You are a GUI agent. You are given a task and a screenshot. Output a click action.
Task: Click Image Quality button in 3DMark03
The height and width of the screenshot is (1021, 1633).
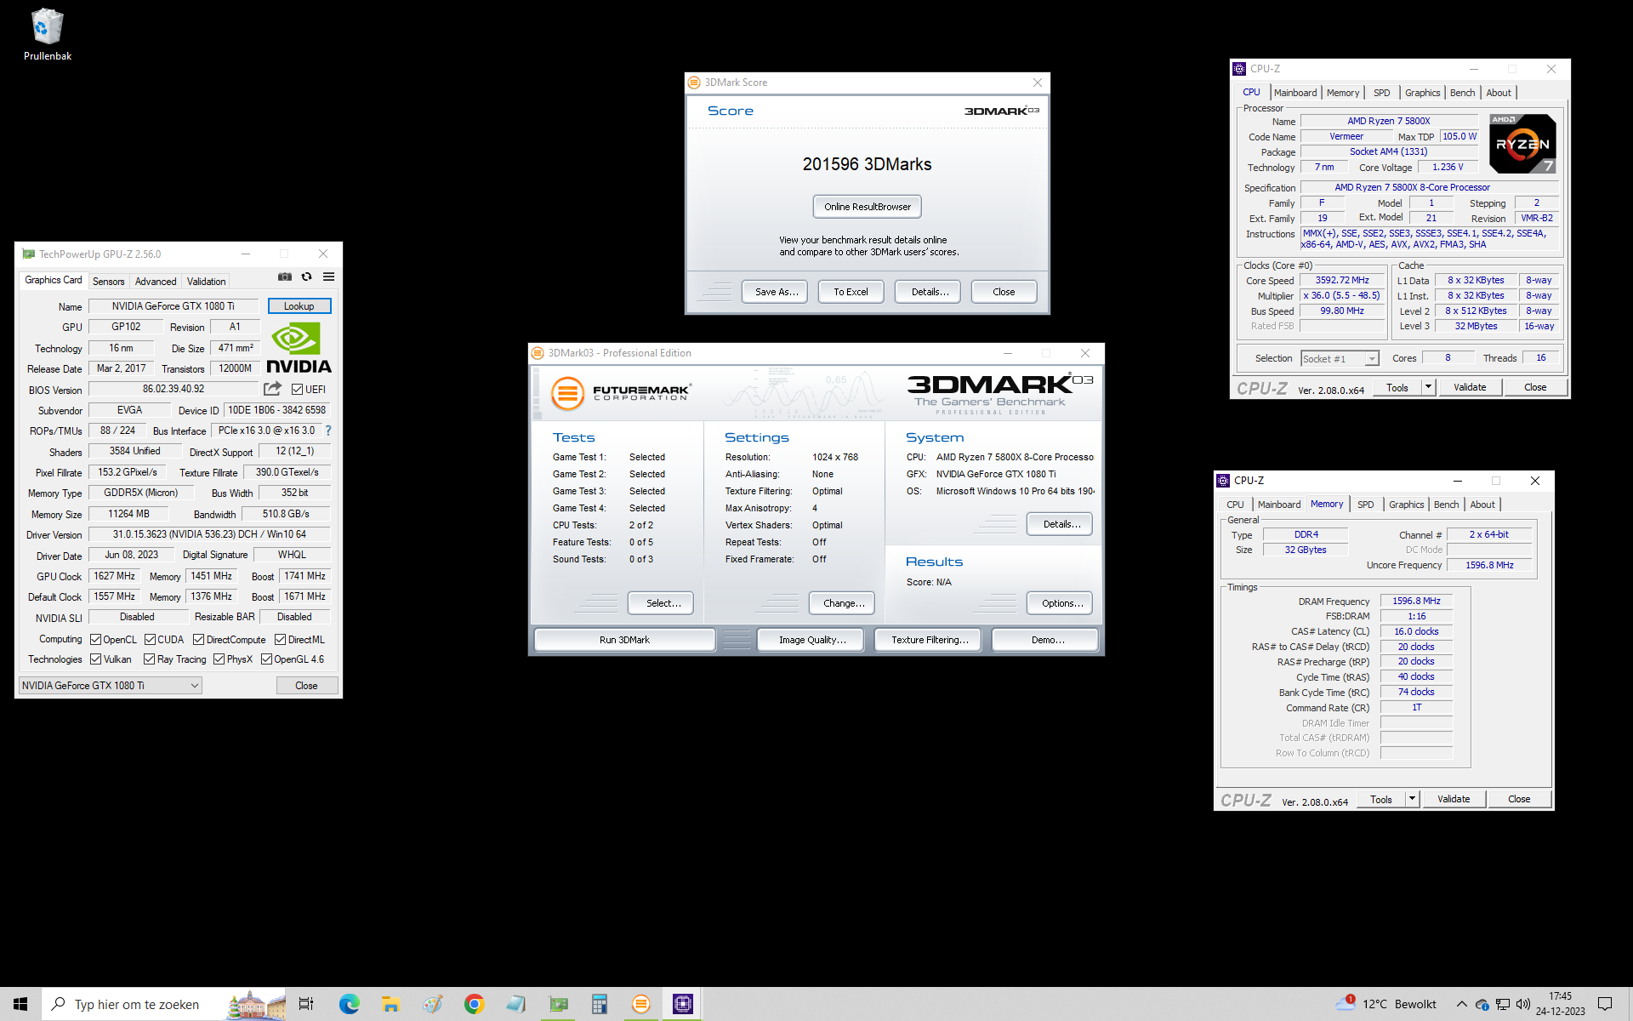(811, 640)
